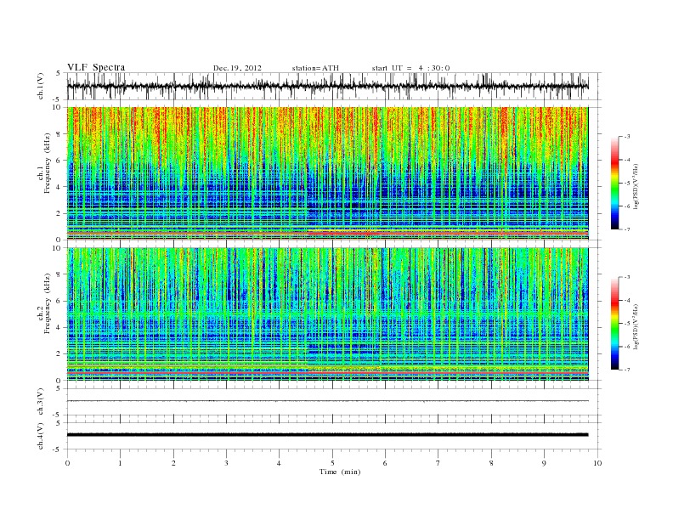The width and height of the screenshot is (673, 520).
Task: Click the "-7" tick on ch.2 colorbar
Action: click(x=627, y=370)
